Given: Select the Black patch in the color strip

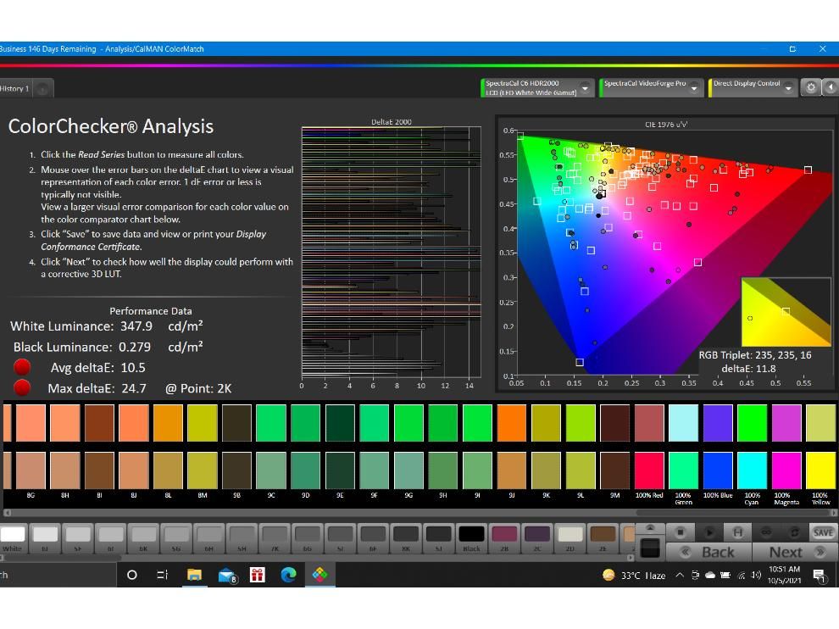Looking at the screenshot, I should tap(471, 534).
